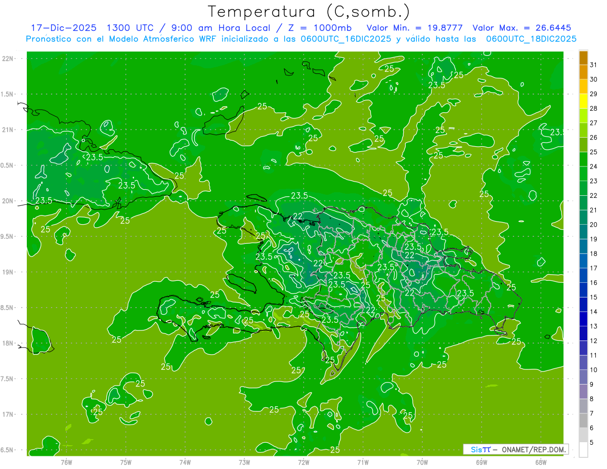607x469 pixels.
Task: Click the 'Valor Min. = 19.8777' readout
Action: (415, 28)
